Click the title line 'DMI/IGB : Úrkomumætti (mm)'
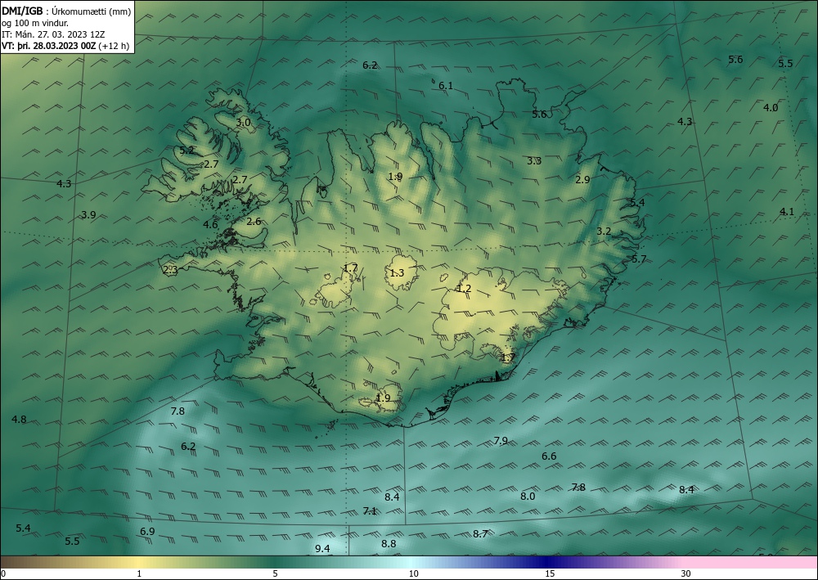This screenshot has height=580, width=818. pyautogui.click(x=66, y=11)
